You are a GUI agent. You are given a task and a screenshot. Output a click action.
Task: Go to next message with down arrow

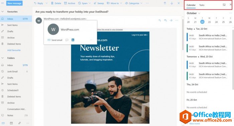(172, 3)
